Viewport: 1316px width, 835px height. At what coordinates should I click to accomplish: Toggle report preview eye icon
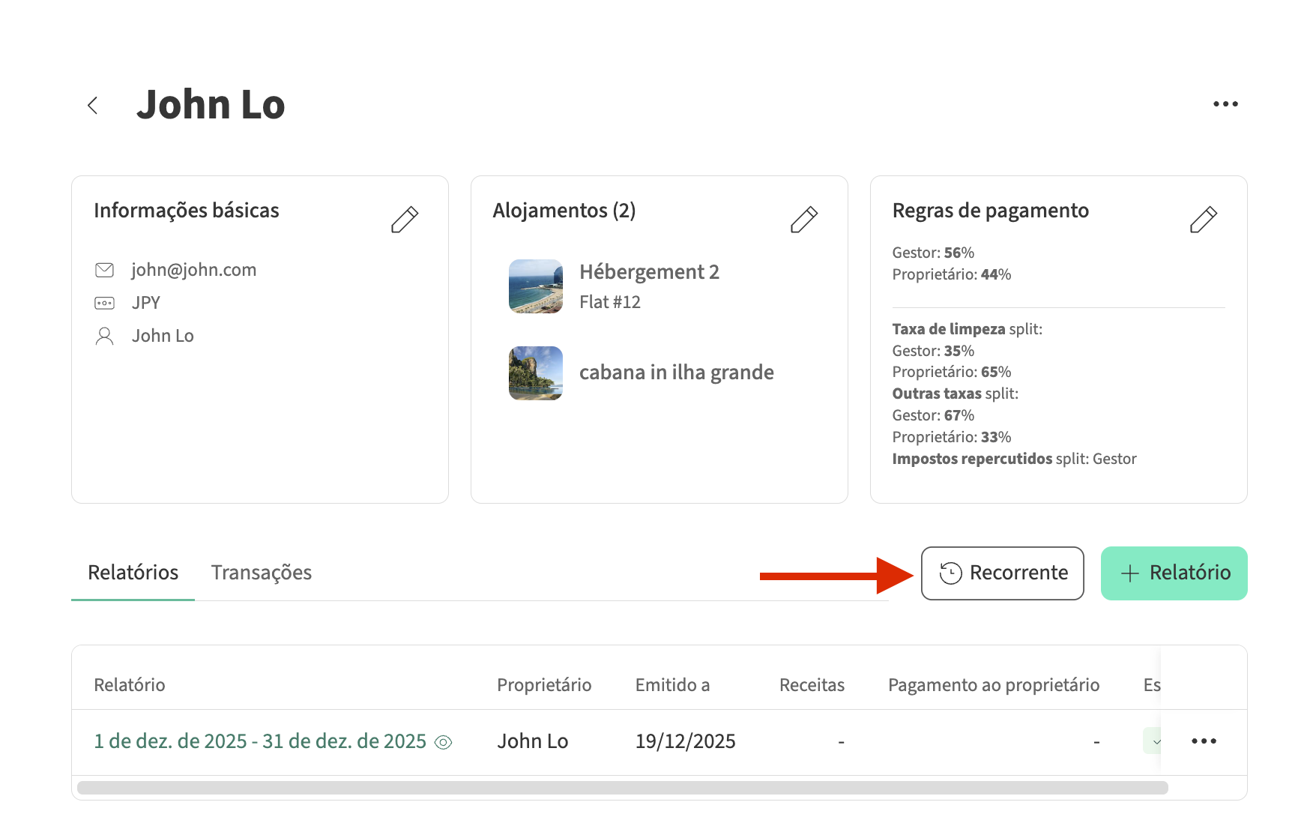444,742
